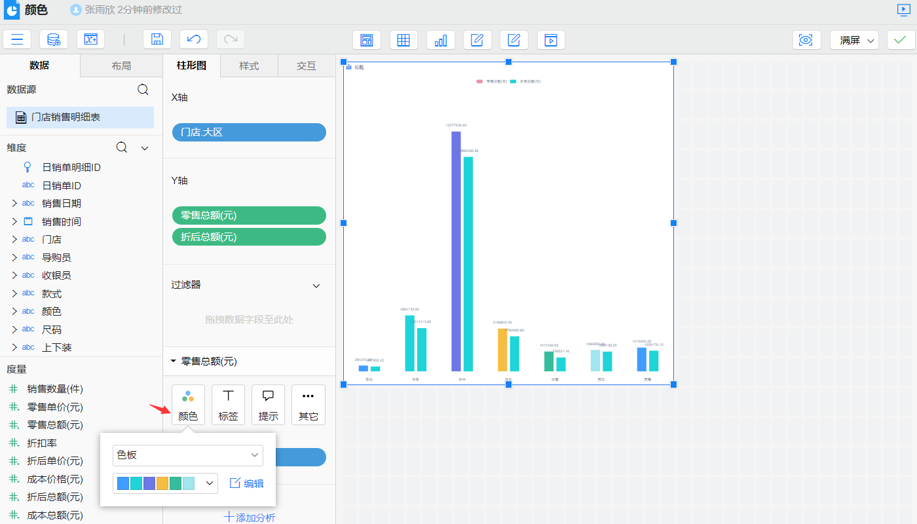
Task: Collapse the 过滤器 section
Action: coord(316,286)
